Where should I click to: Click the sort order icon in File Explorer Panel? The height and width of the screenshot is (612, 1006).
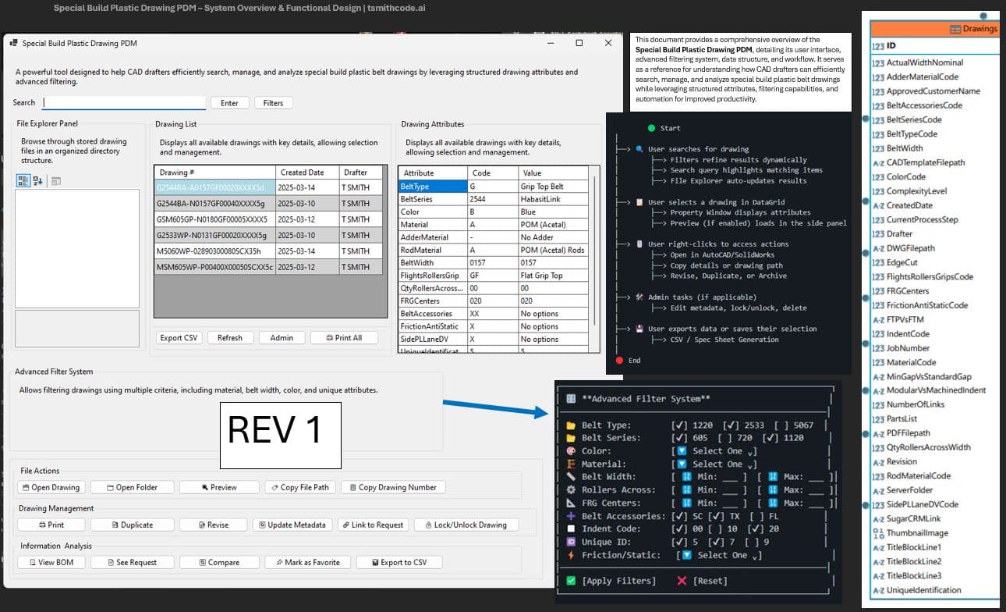pyautogui.click(x=37, y=180)
